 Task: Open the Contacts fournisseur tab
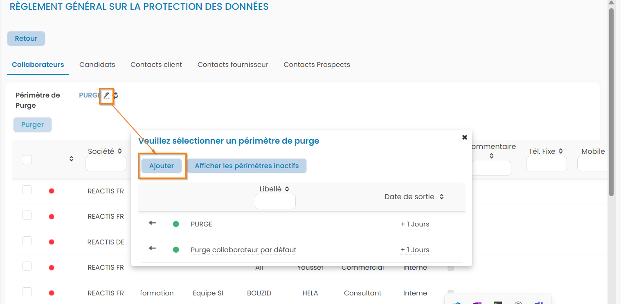(233, 64)
